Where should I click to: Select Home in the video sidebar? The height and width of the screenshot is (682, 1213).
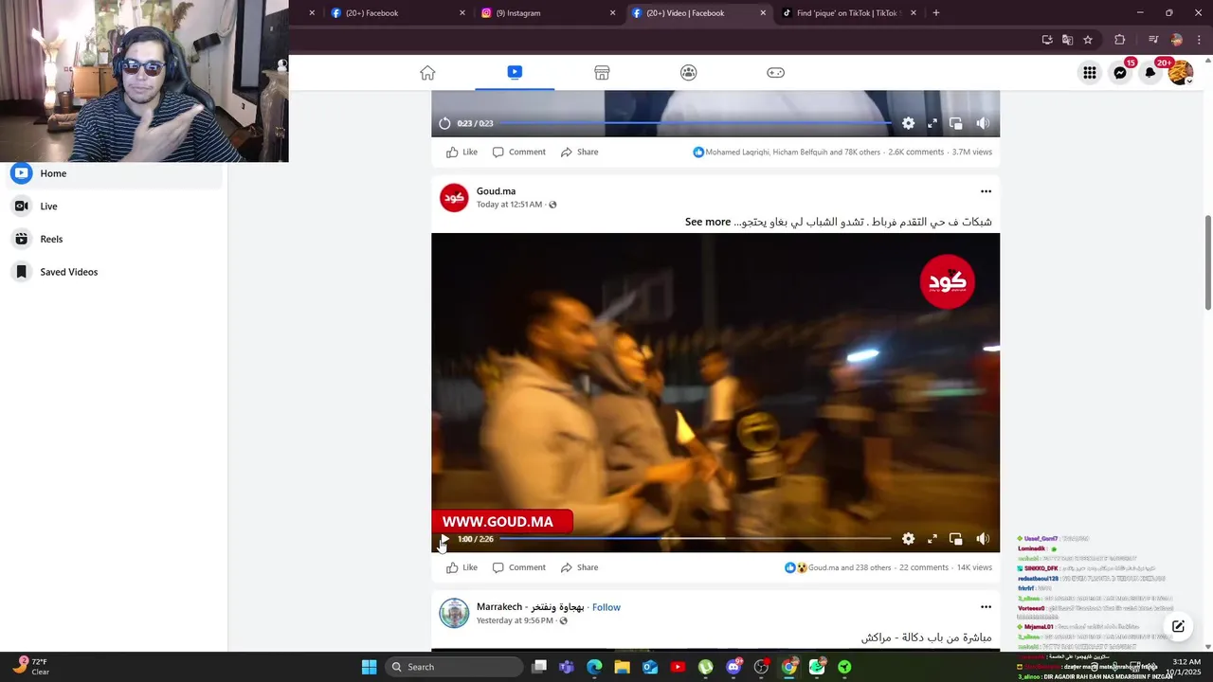pyautogui.click(x=114, y=173)
